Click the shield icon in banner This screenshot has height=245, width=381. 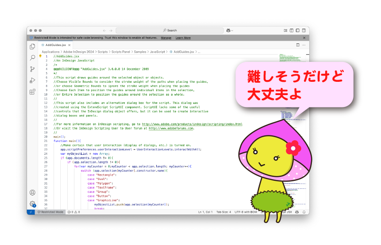coord(31,38)
